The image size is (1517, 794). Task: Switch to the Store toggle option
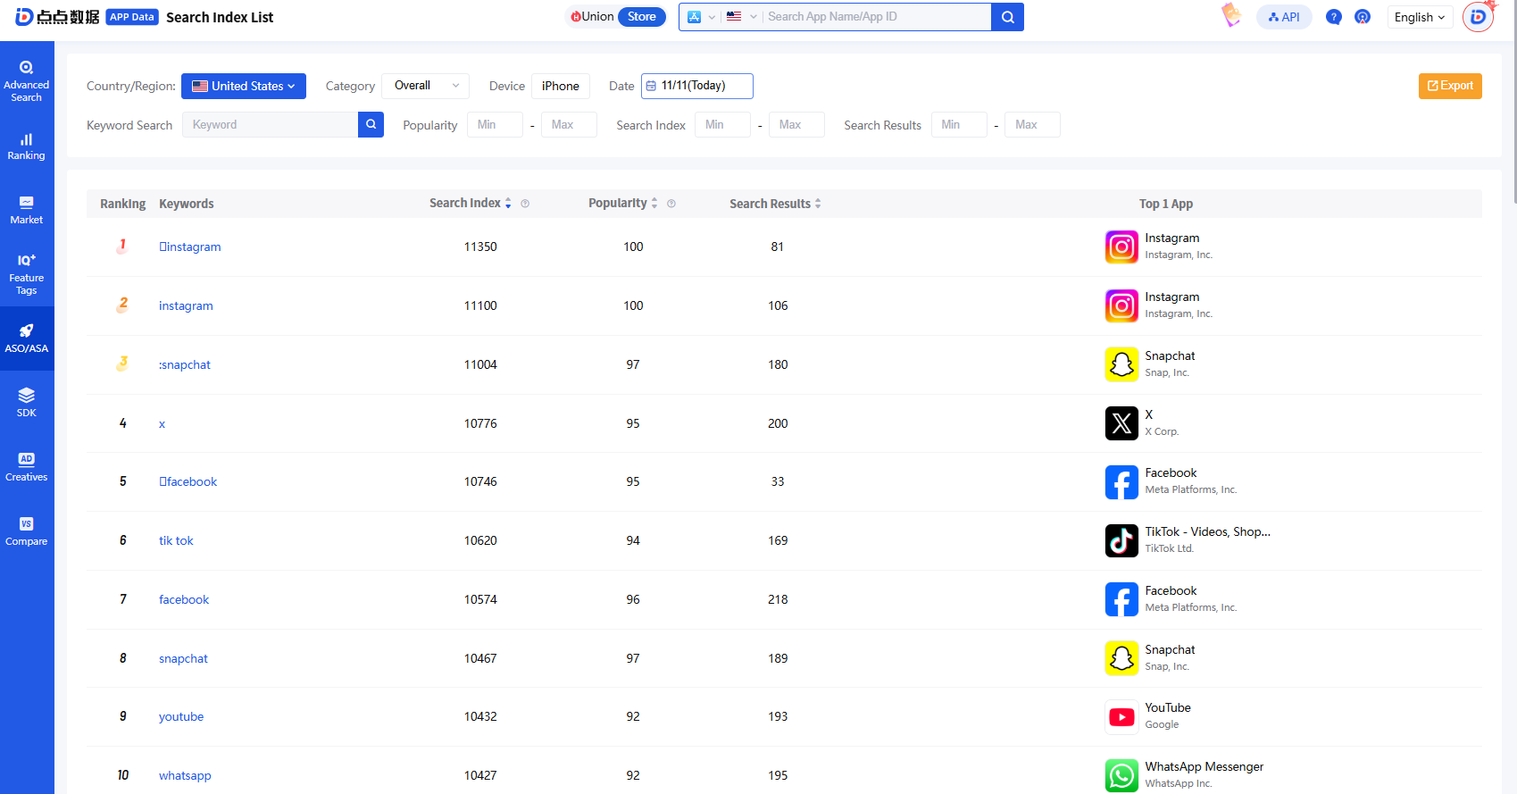click(x=642, y=17)
